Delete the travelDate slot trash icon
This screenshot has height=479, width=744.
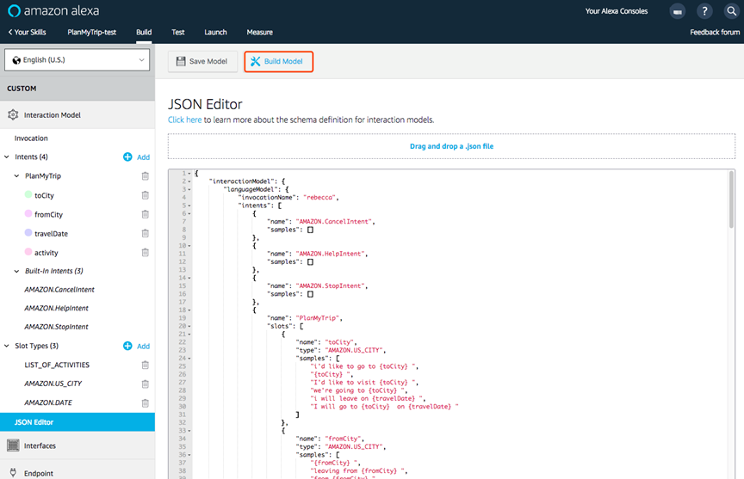click(x=146, y=233)
